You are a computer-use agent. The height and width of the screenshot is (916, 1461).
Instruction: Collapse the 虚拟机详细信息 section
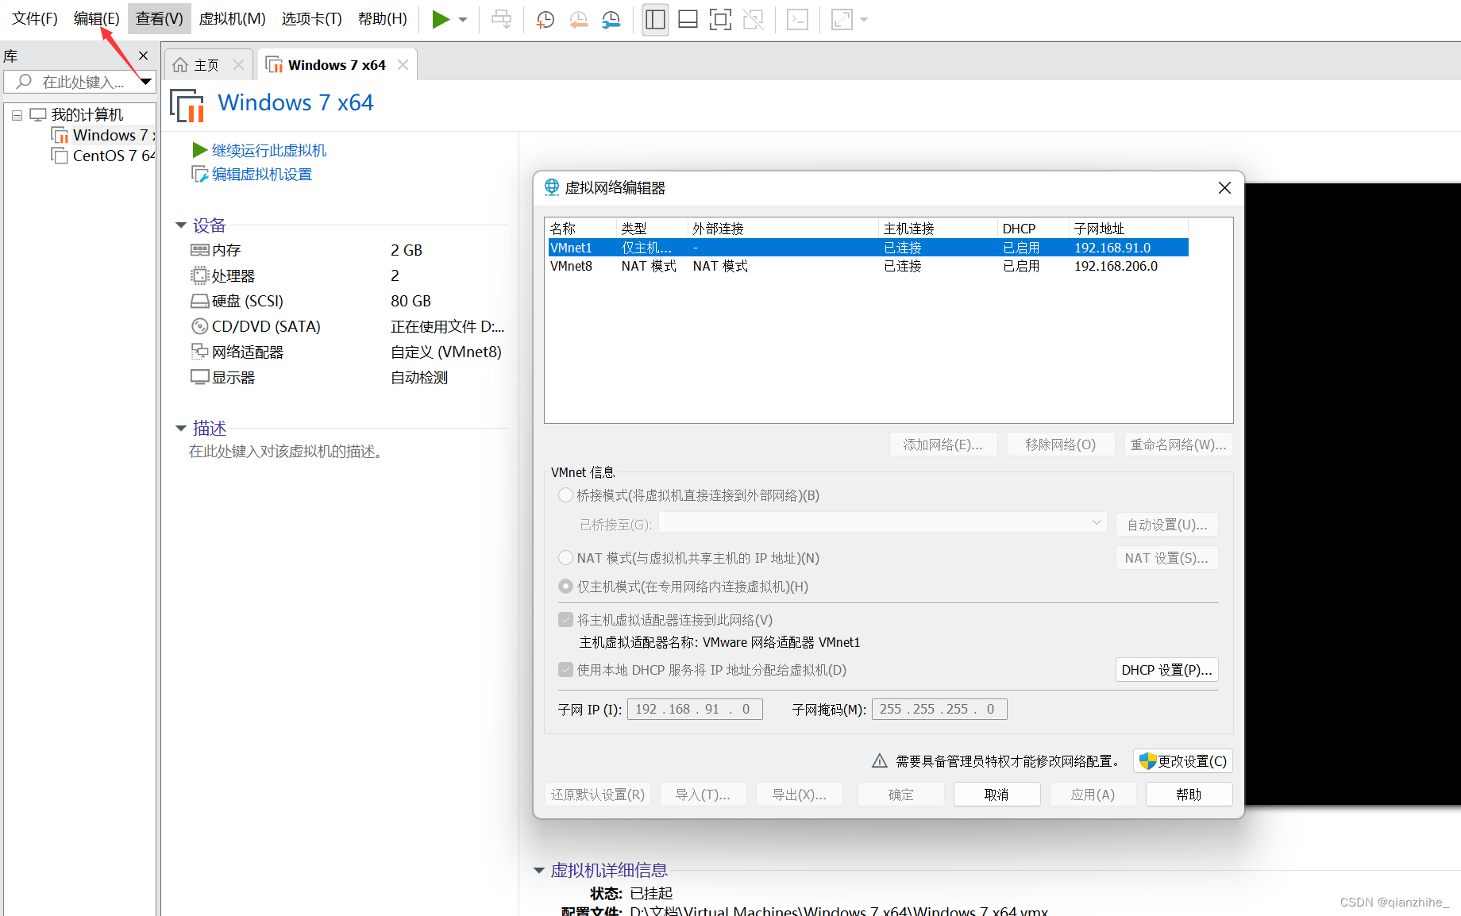coord(539,871)
